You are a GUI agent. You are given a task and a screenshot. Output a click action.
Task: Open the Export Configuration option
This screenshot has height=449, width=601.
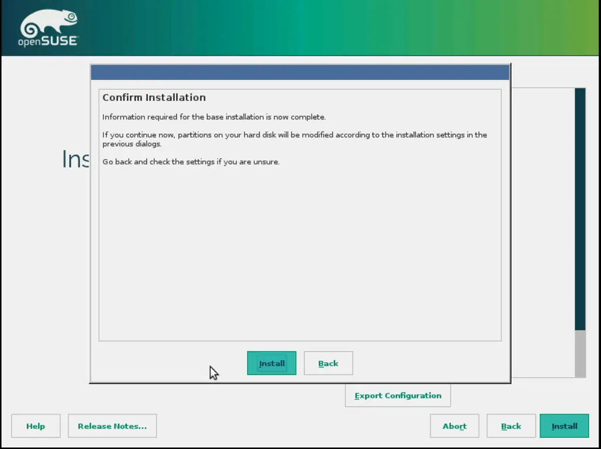[x=397, y=396]
